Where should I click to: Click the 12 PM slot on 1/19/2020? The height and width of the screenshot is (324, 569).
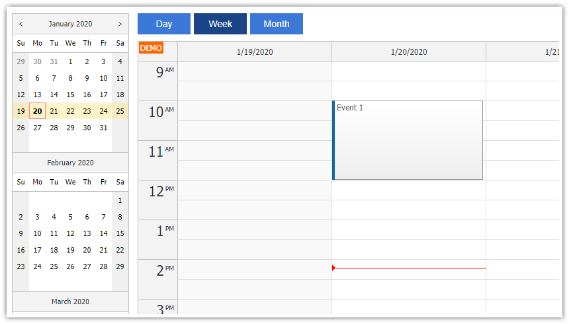pos(255,190)
